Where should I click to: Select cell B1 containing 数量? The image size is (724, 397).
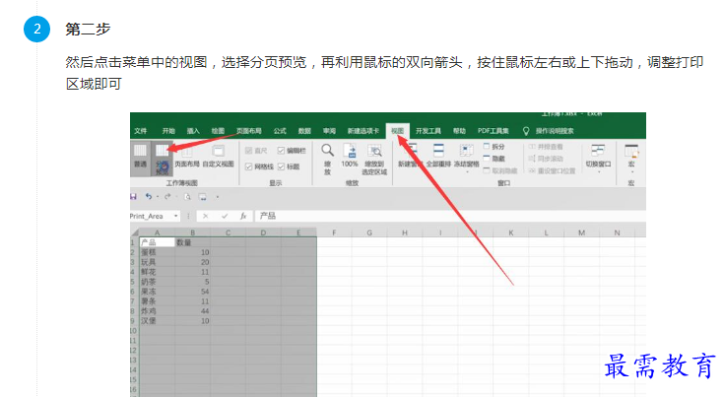coord(192,242)
